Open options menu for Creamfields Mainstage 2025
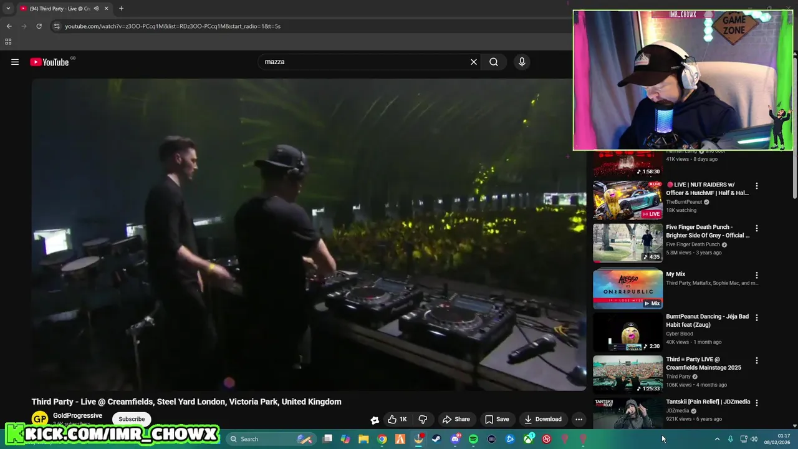The image size is (798, 449). tap(757, 360)
